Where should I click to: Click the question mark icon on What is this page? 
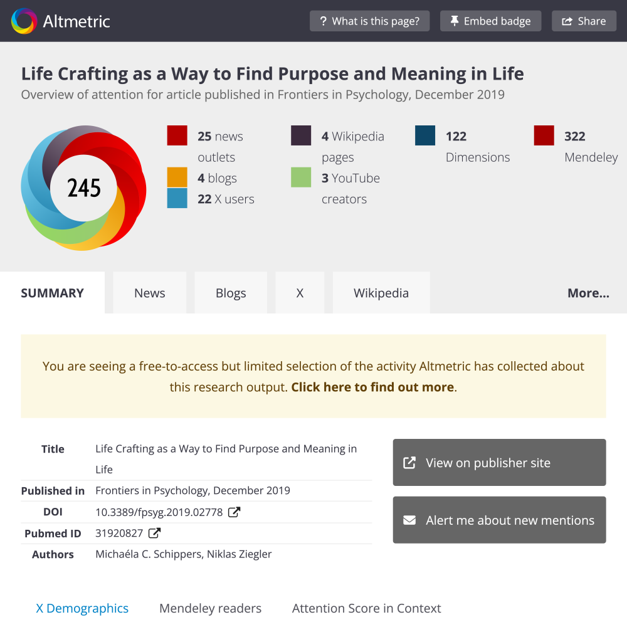[322, 21]
